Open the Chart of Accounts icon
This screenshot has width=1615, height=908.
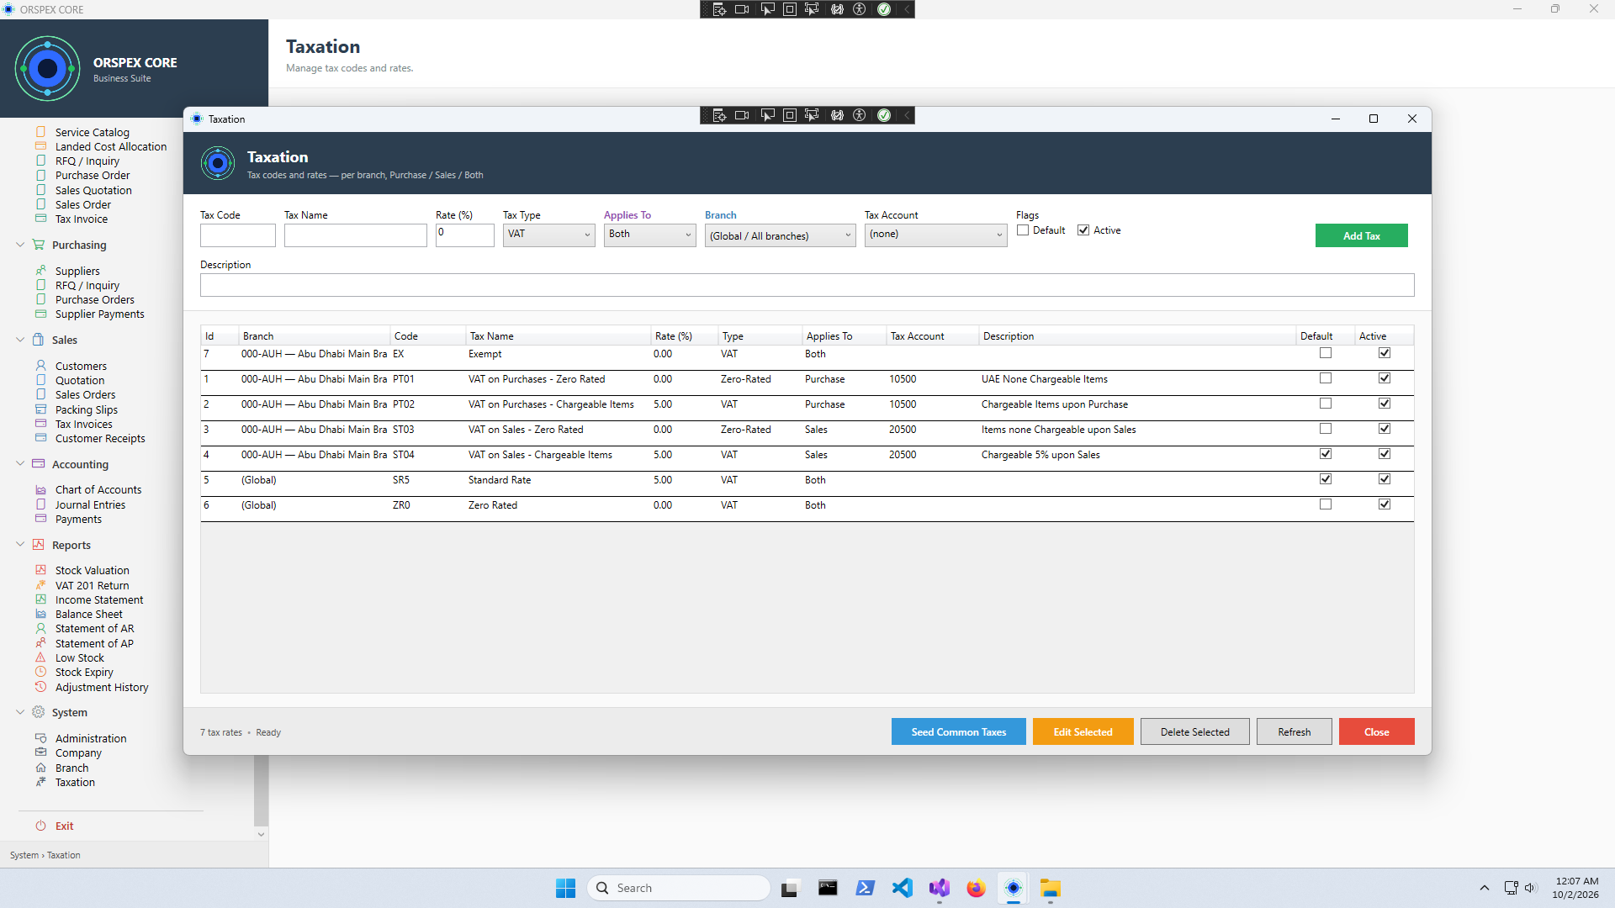click(x=40, y=489)
